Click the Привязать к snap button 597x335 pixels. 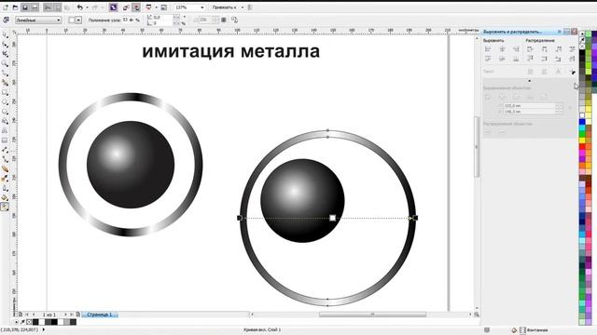coord(225,7)
